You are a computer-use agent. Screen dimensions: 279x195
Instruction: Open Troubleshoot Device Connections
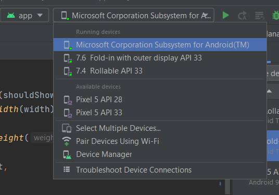point(160,170)
